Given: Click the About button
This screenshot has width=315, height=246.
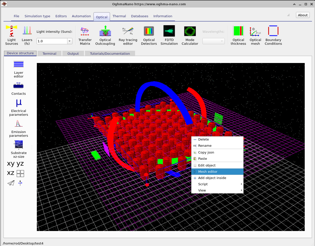Looking at the screenshot, I should (x=303, y=15).
